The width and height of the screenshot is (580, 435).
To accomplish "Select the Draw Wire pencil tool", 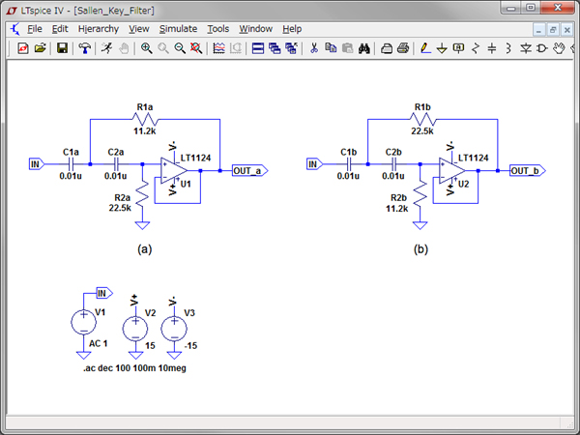I will point(426,47).
